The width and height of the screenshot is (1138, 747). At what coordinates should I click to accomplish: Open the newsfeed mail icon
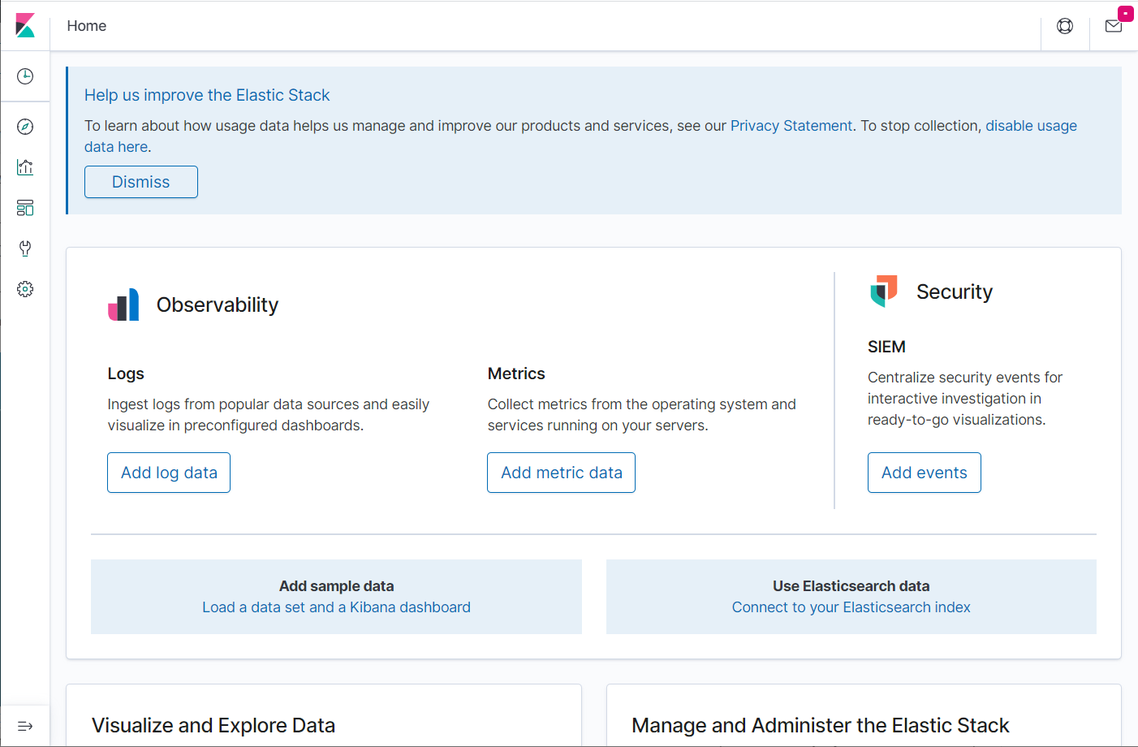(1114, 26)
